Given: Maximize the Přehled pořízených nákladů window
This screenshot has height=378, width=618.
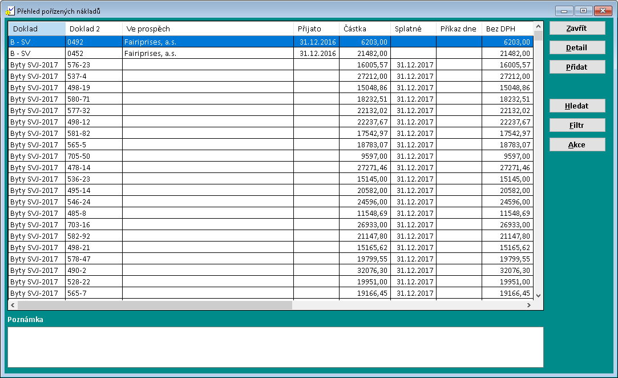Looking at the screenshot, I should coord(583,10).
